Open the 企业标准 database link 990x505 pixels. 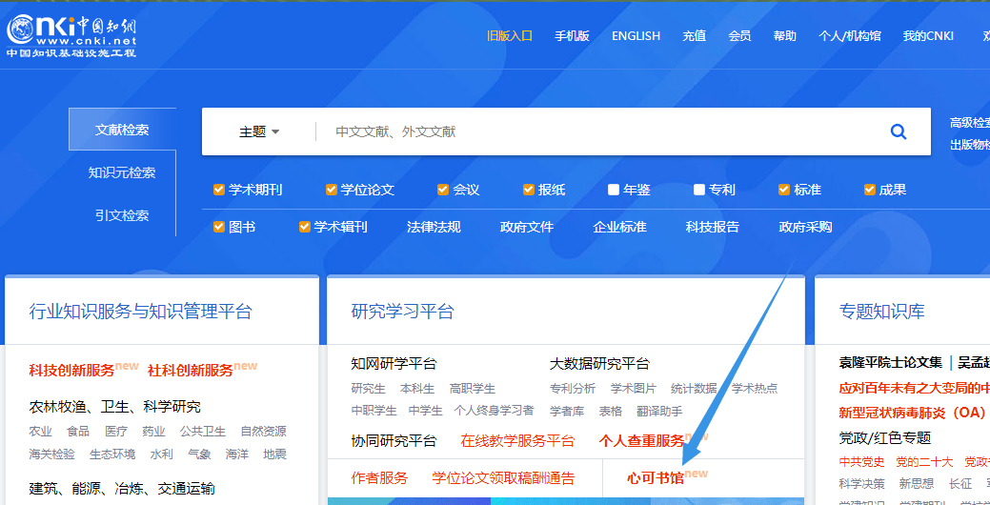coord(620,227)
